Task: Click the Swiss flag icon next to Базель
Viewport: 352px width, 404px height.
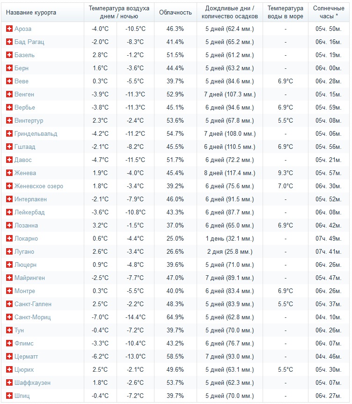Action: (x=9, y=55)
